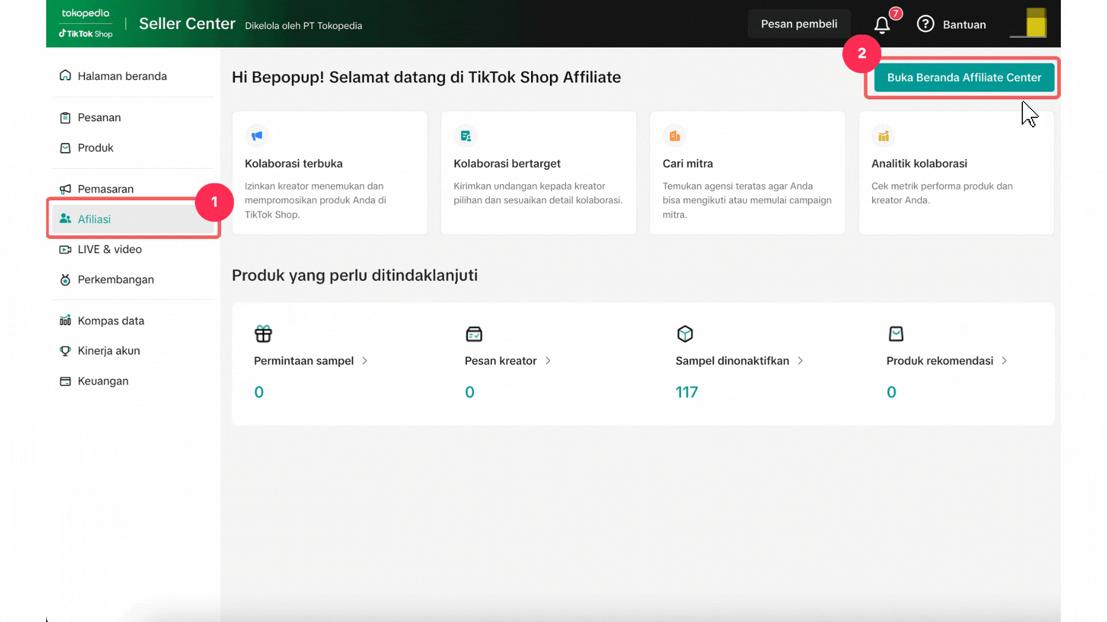Open Bantuan help icon
Image resolution: width=1107 pixels, height=622 pixels.
[925, 24]
